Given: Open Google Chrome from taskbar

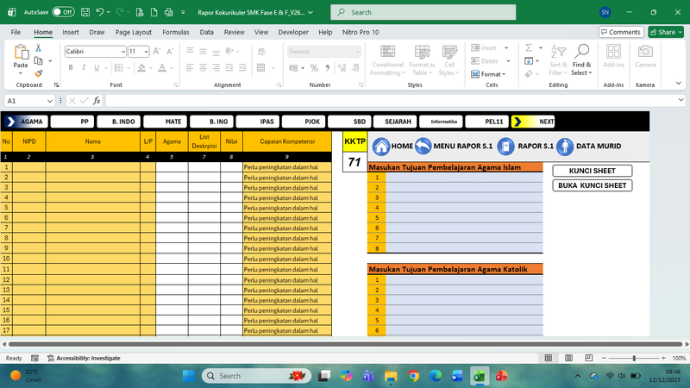Looking at the screenshot, I should [x=413, y=376].
